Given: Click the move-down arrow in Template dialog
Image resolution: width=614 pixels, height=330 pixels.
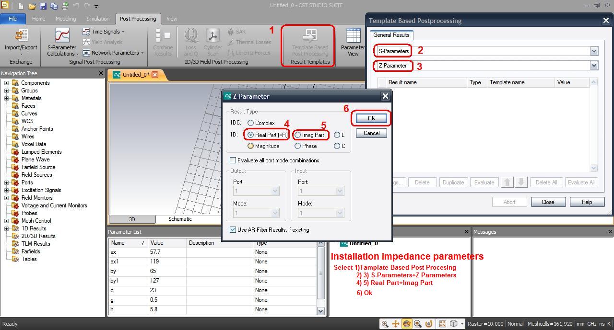Looking at the screenshot, I should click(x=521, y=182).
